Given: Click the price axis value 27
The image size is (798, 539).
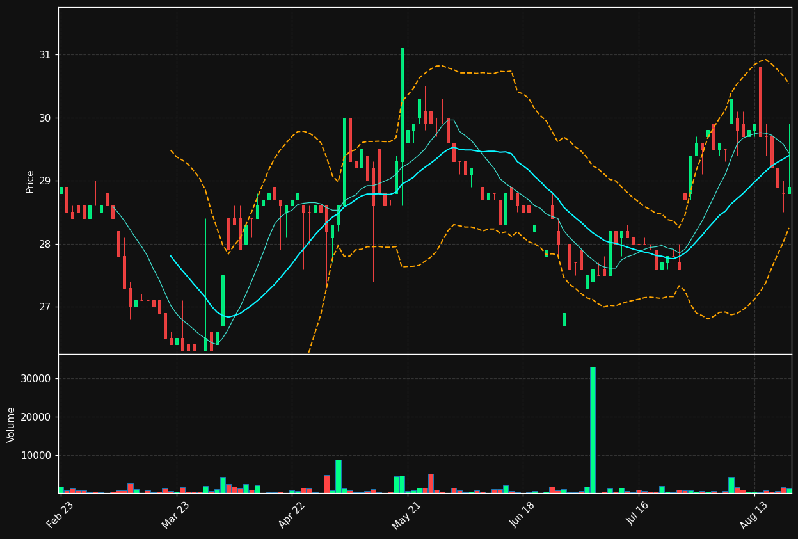Looking at the screenshot, I should (x=45, y=307).
